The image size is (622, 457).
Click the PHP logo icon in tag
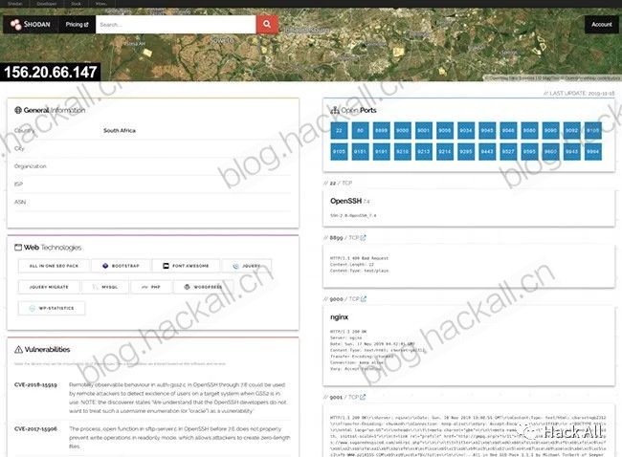point(144,287)
